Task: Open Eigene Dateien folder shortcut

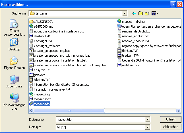Action: (x=14, y=63)
